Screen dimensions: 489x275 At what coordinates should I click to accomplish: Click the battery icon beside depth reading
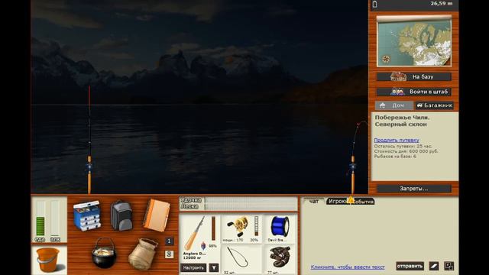pyautogui.click(x=375, y=4)
